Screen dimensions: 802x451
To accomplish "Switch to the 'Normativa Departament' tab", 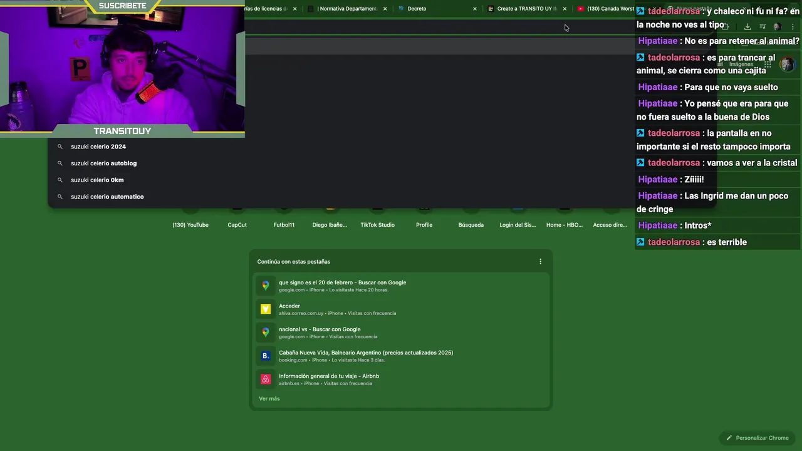I will [x=348, y=9].
